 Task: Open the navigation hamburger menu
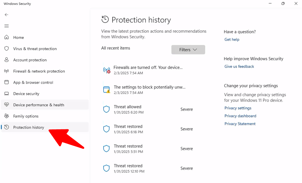(6, 26)
